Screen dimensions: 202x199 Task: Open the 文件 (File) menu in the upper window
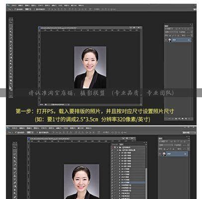point(14,5)
